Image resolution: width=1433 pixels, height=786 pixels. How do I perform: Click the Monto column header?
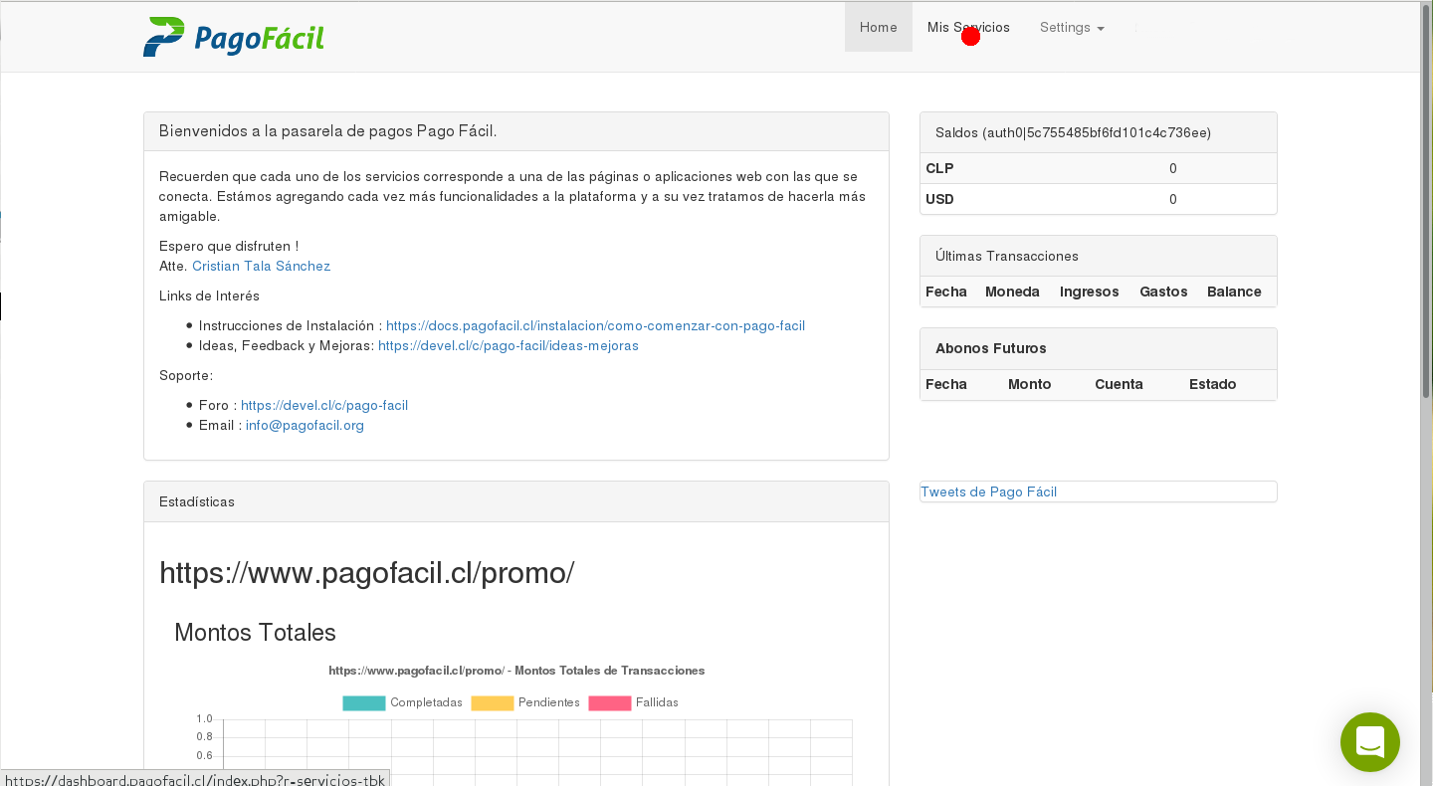[x=1030, y=384]
